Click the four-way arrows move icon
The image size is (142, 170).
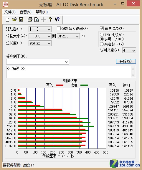(43, 20)
